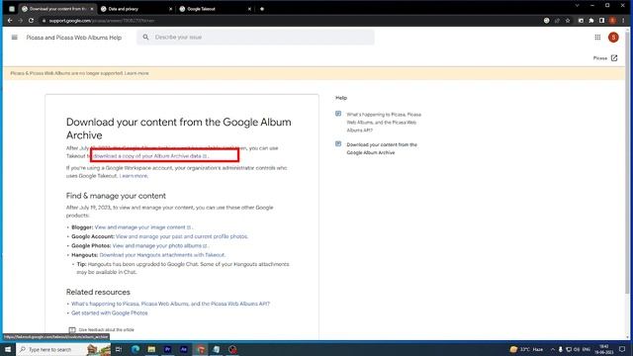Switch to the Data and privacy tab

click(136, 9)
